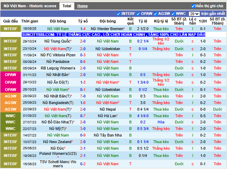Viewport: 227px width, 169px height.
Task: Click the 1/2H column header
Action: (203, 21)
